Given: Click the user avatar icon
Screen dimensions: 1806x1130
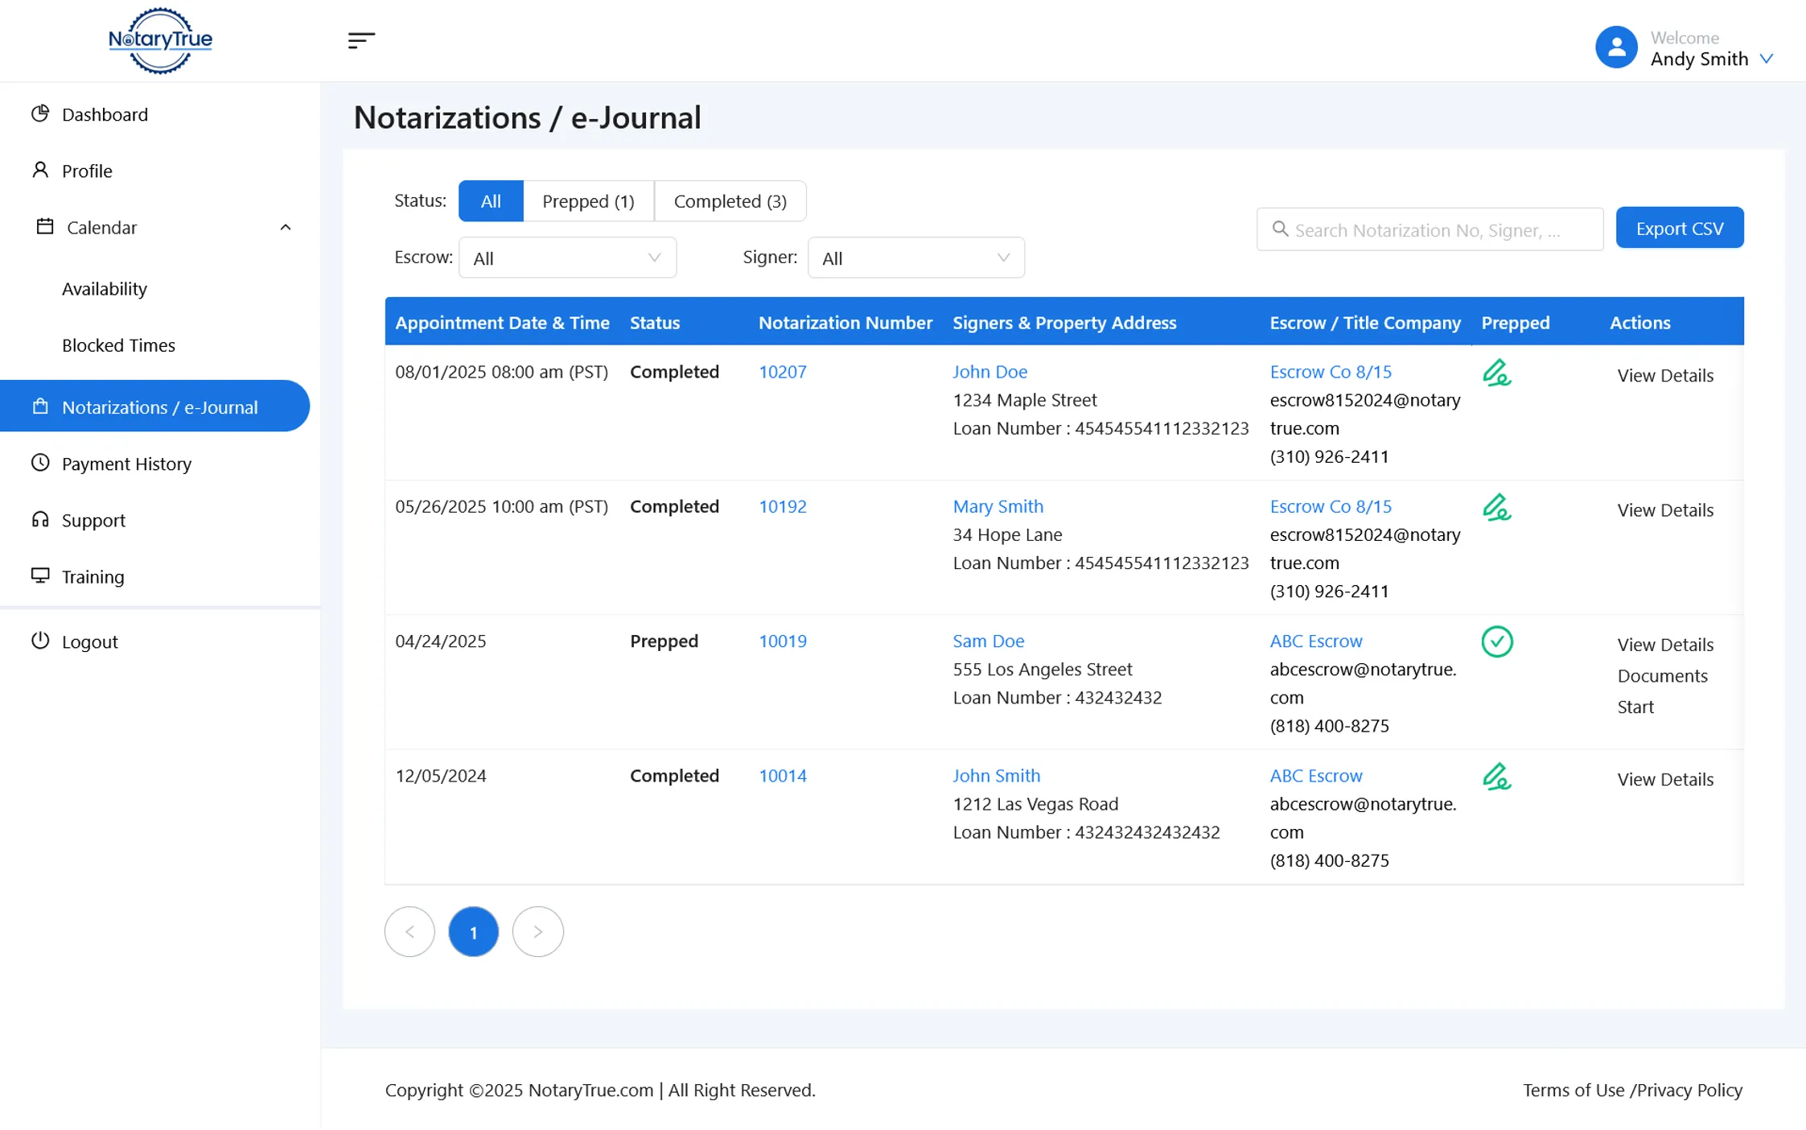Looking at the screenshot, I should click(1615, 47).
